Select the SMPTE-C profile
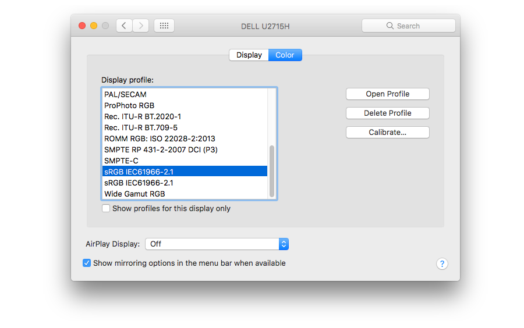Image resolution: width=524 pixels, height=328 pixels. point(185,161)
